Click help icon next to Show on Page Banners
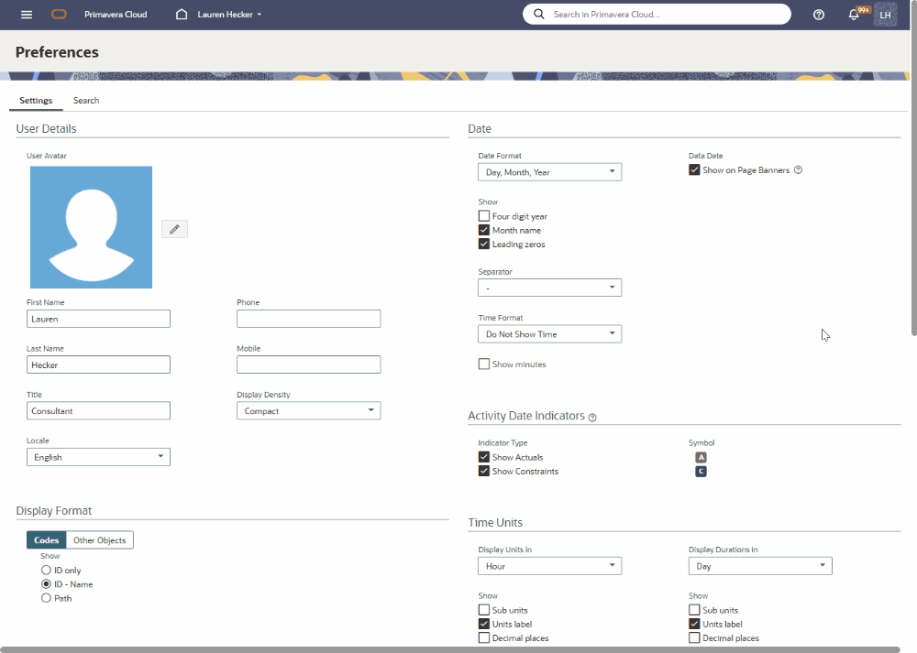The image size is (917, 653). click(x=799, y=170)
